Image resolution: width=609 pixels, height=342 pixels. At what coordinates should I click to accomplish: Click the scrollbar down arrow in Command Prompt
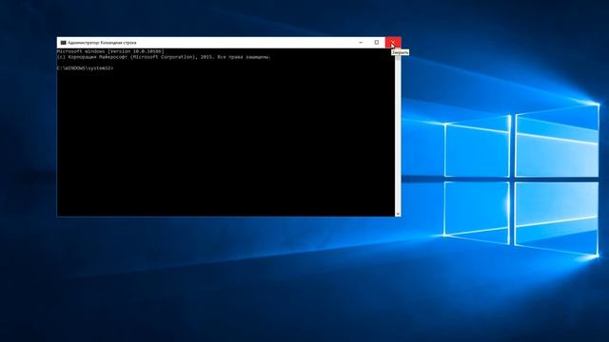(398, 214)
